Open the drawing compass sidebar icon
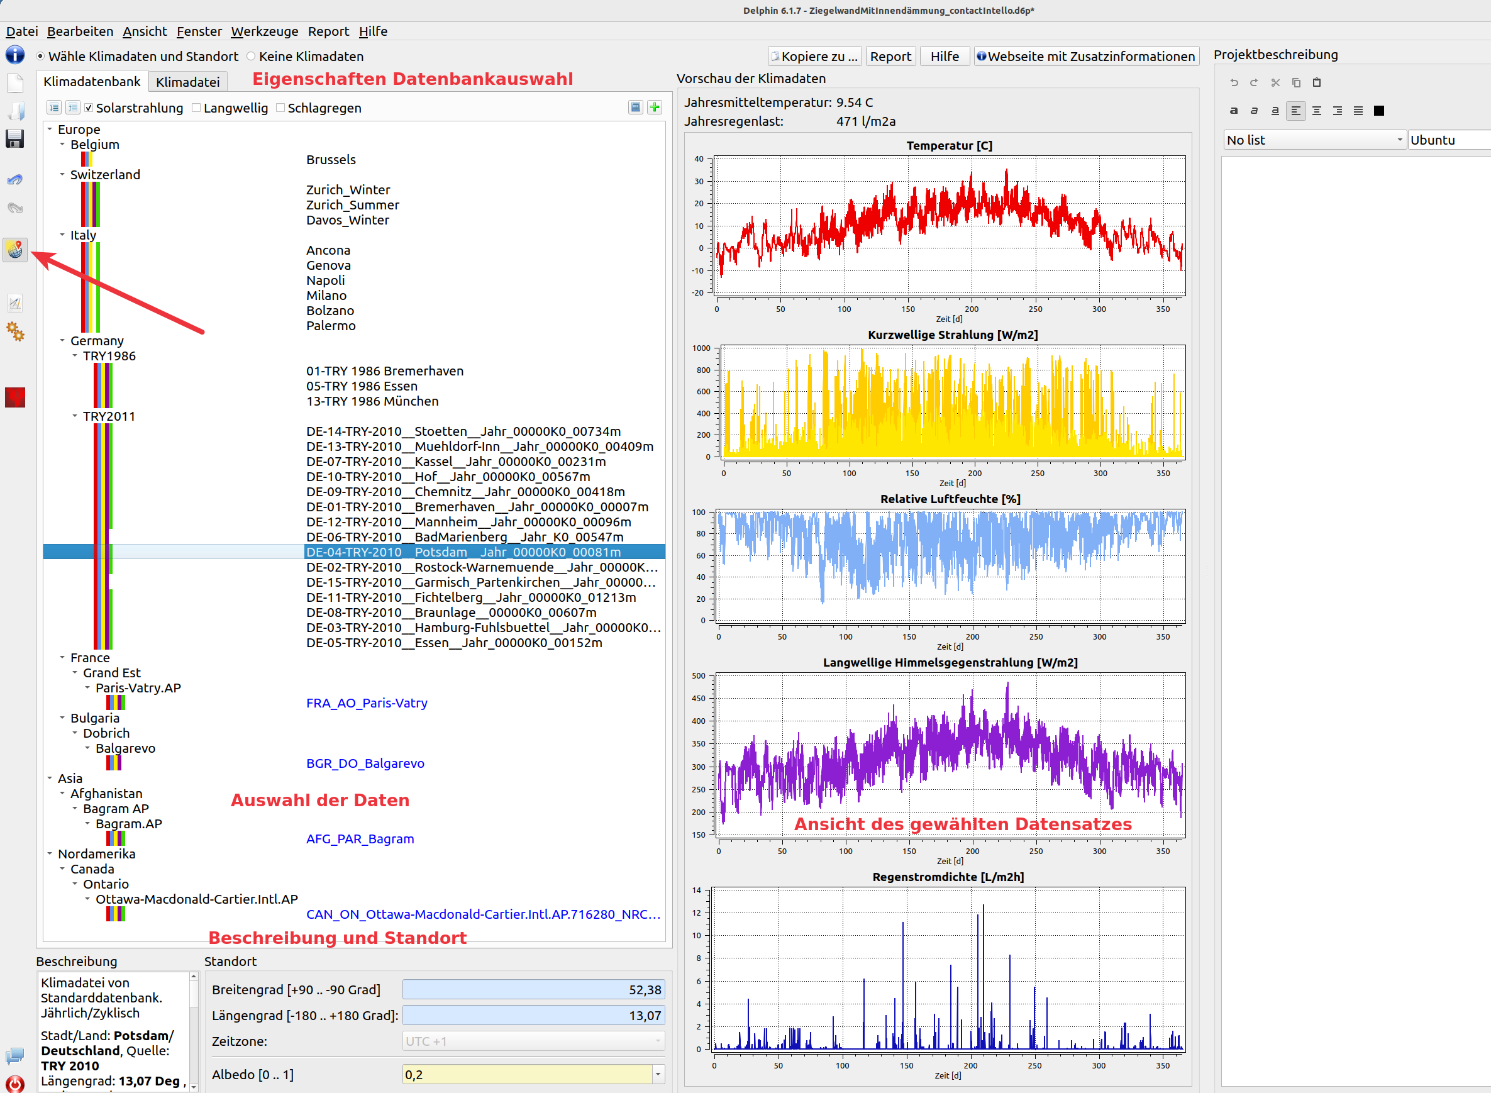 [x=14, y=303]
